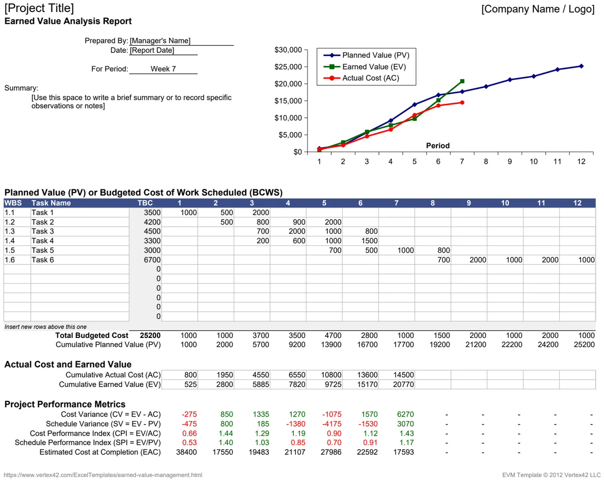The width and height of the screenshot is (604, 482).
Task: Click the Project Performance Metrics heading
Action: (x=65, y=404)
